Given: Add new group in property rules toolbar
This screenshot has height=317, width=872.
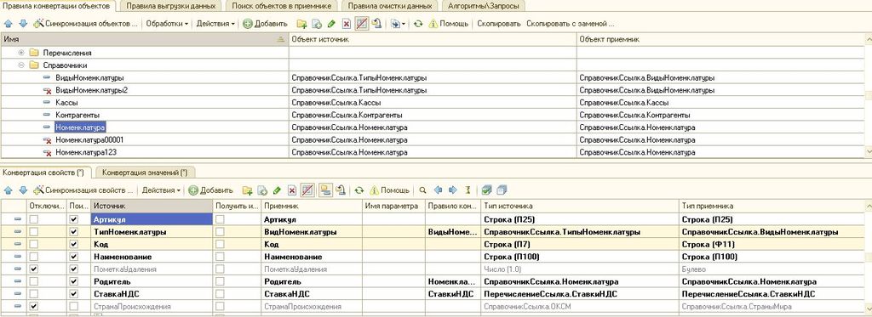Looking at the screenshot, I should [x=248, y=190].
